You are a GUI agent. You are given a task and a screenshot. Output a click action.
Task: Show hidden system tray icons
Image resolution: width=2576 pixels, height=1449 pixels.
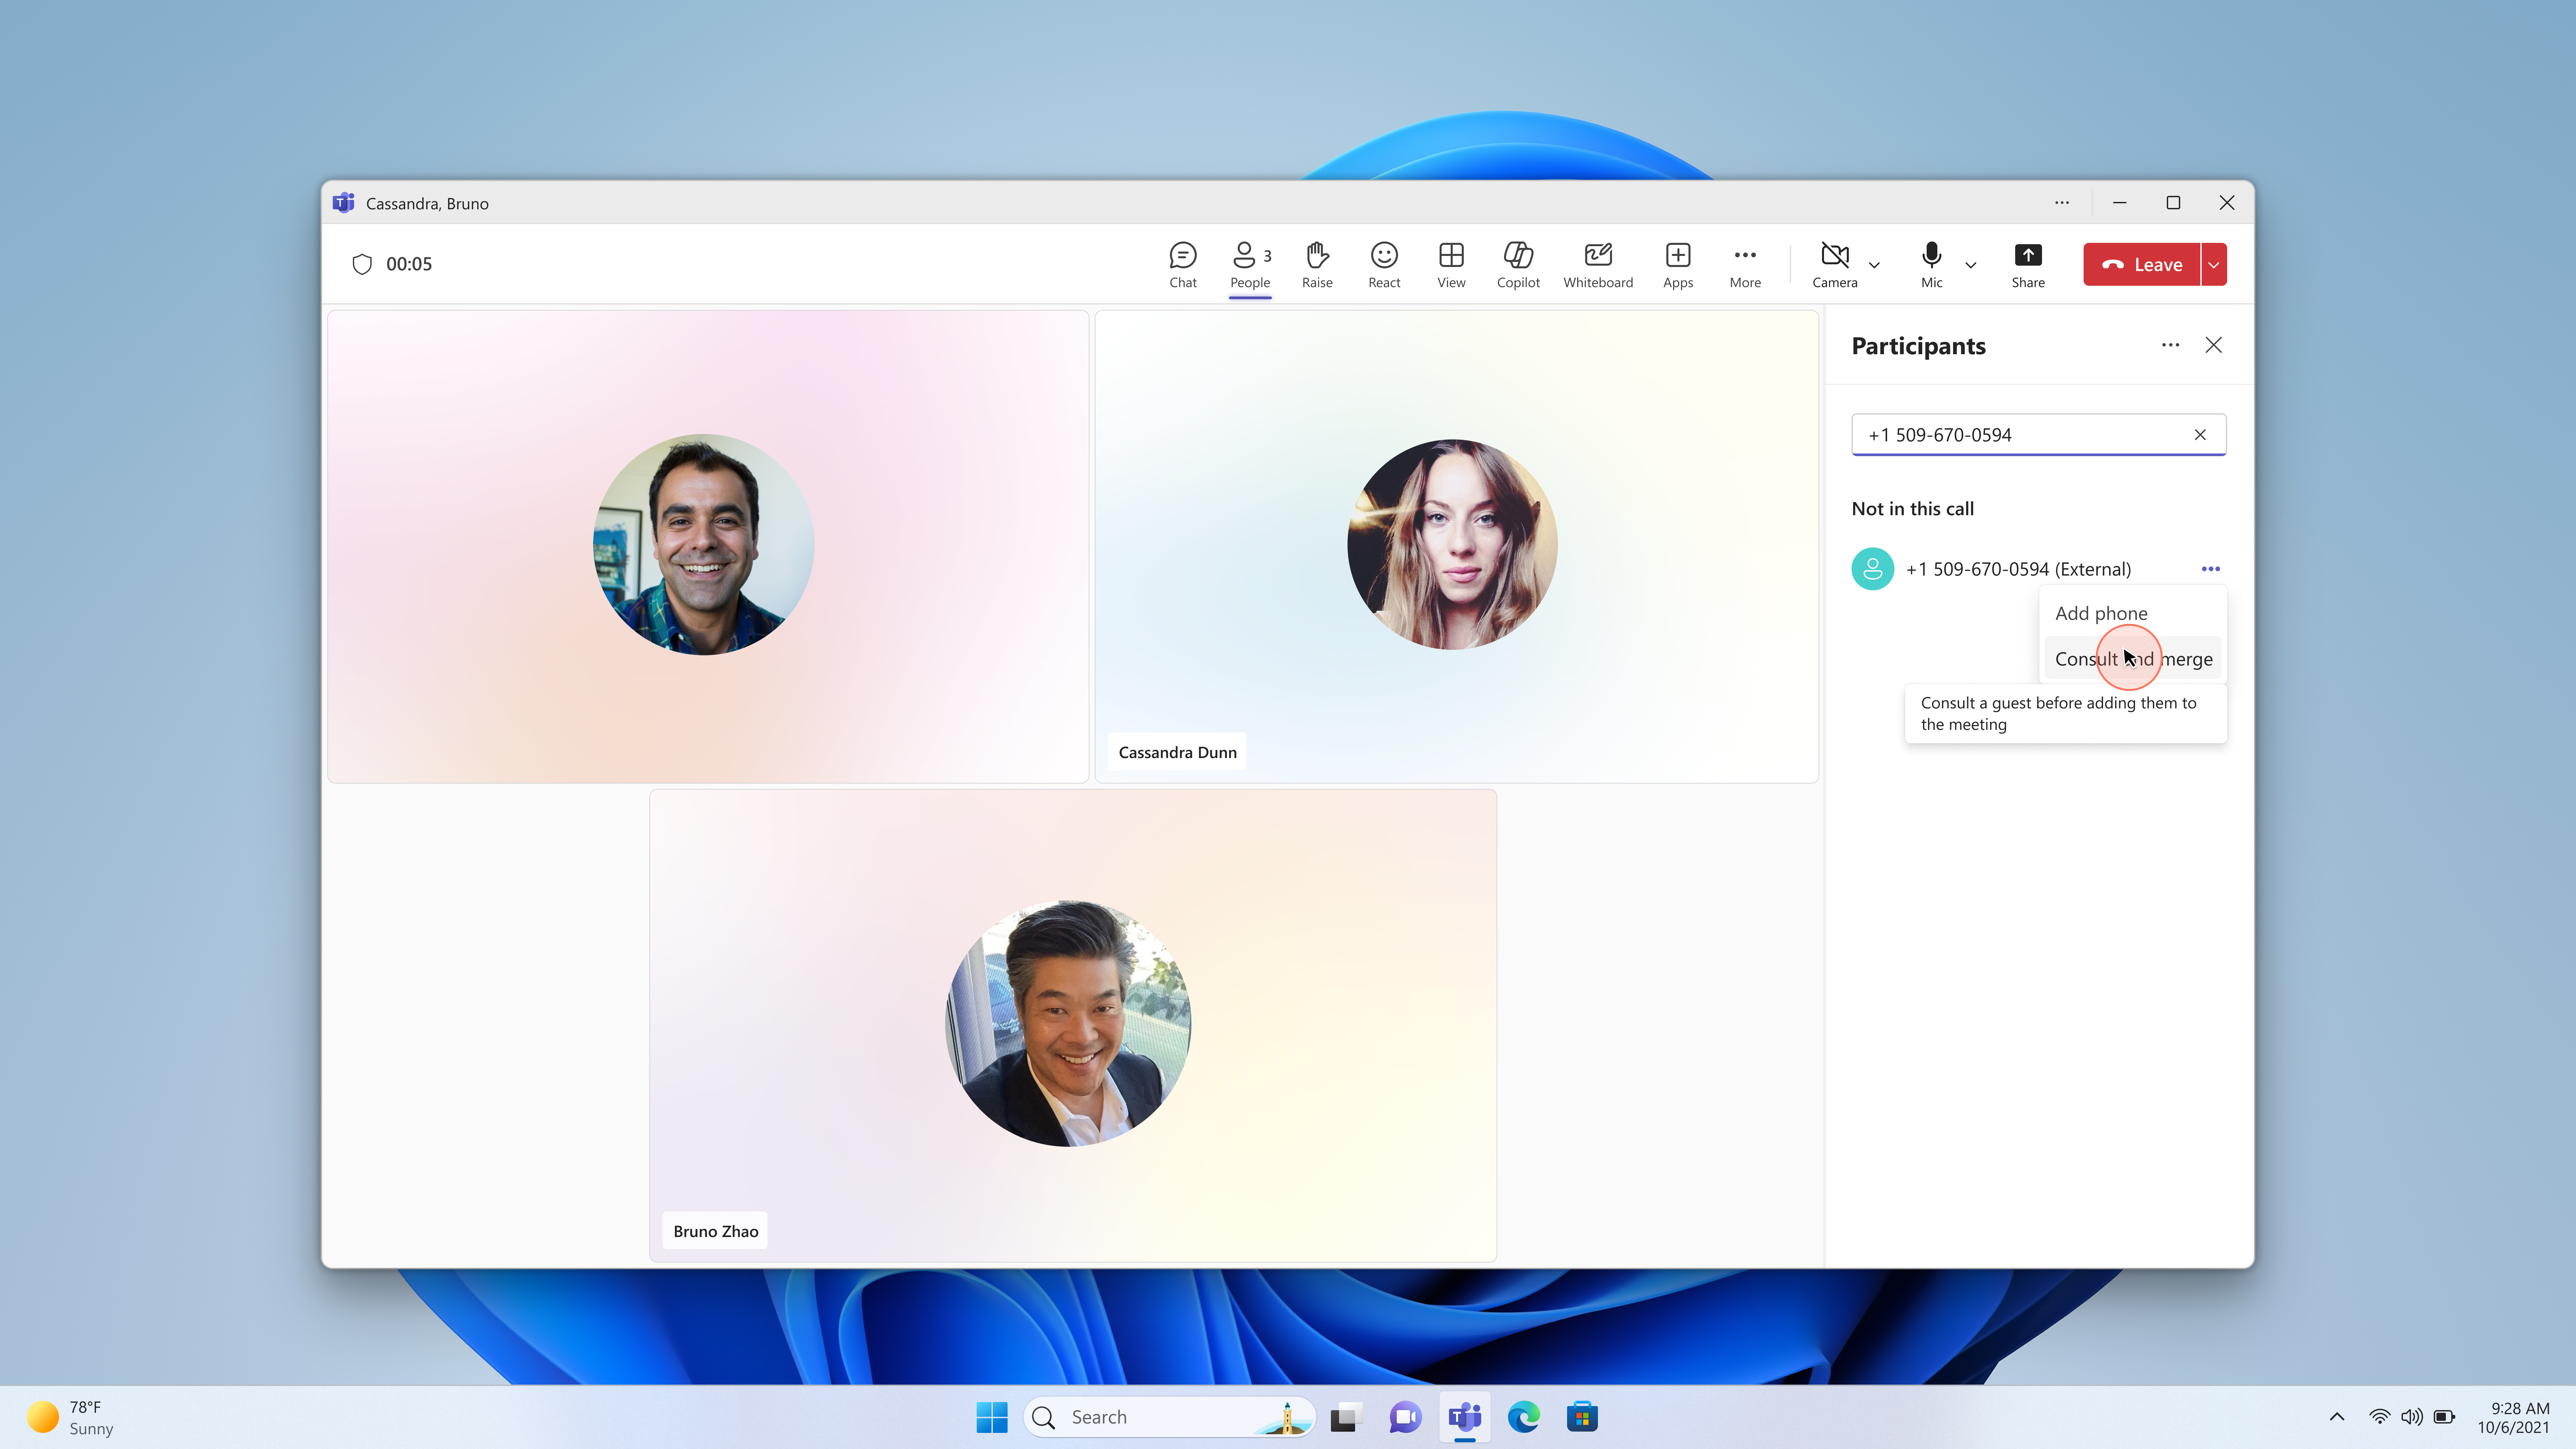click(2337, 1417)
